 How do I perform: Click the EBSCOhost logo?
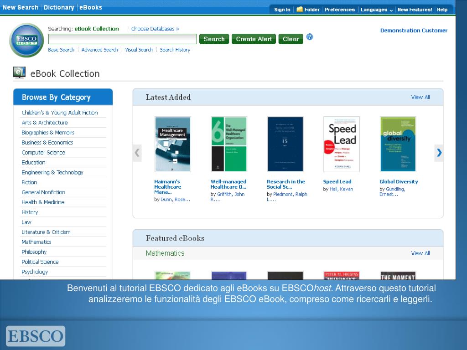pyautogui.click(x=27, y=40)
